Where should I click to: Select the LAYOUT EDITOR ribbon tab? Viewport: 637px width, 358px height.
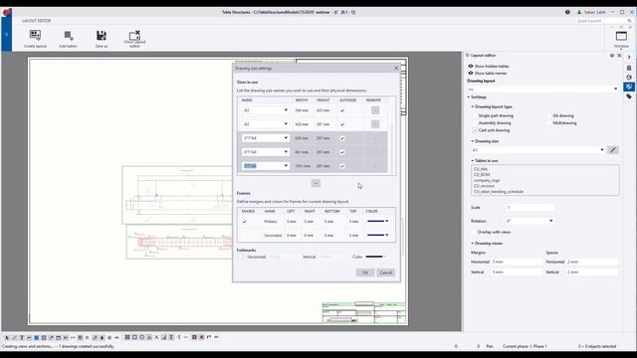click(36, 21)
